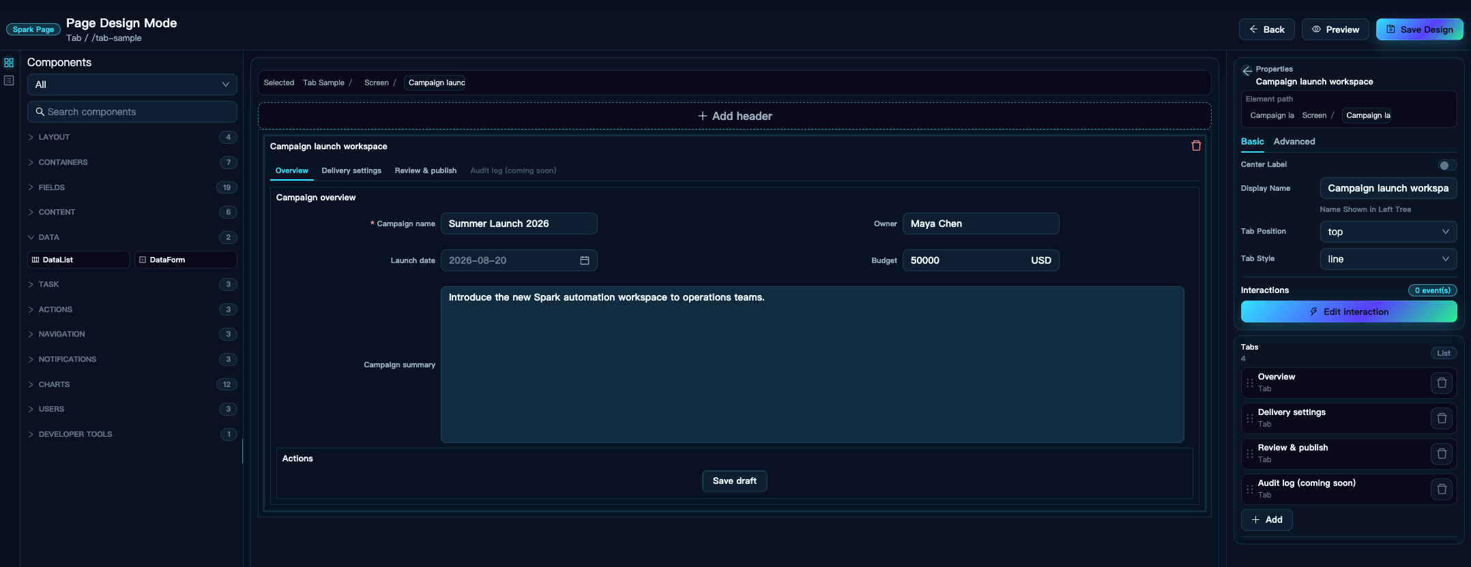Focus the Search components field
Screen dimensions: 1471x567
[x=132, y=112]
